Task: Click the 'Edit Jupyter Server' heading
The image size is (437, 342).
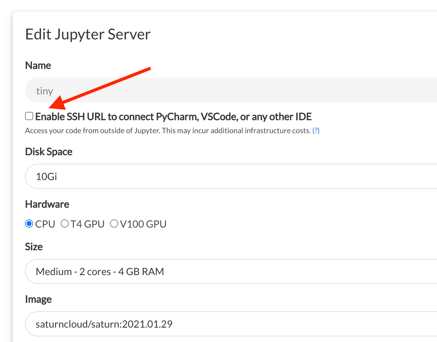Action: tap(88, 34)
